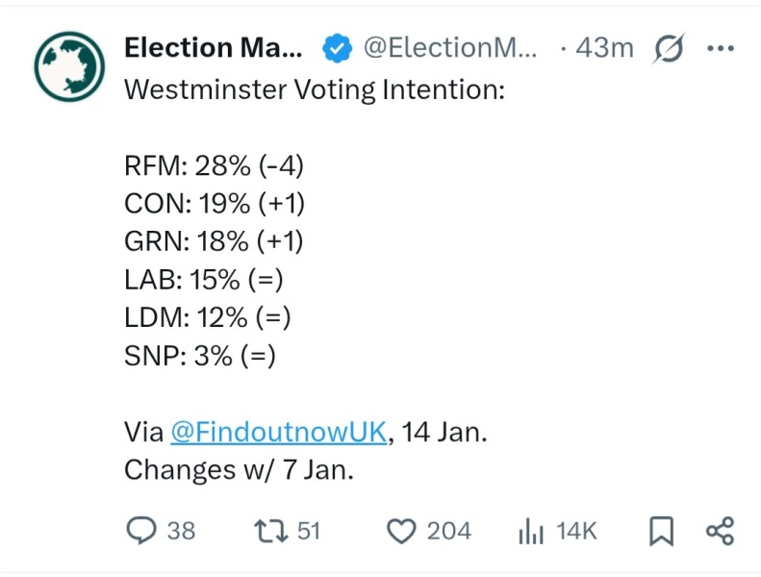761x577 pixels.
Task: Click the RFM: 28% (-4) line
Action: click(214, 165)
